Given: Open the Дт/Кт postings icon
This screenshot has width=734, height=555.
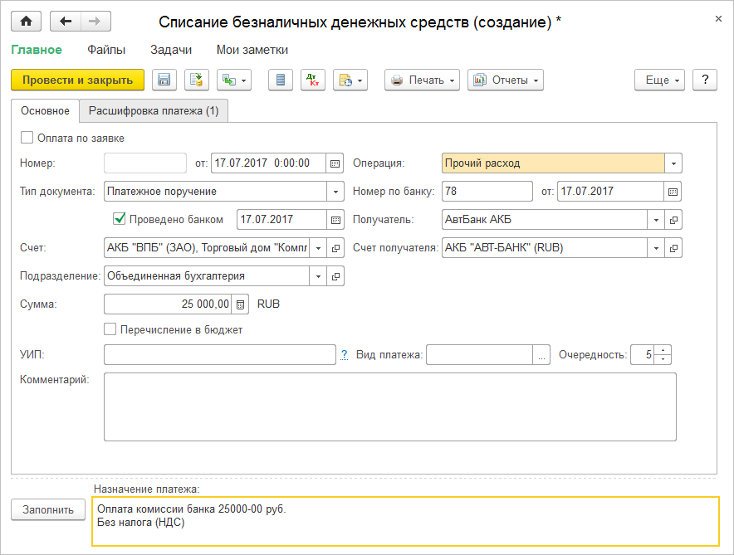Looking at the screenshot, I should click(313, 80).
